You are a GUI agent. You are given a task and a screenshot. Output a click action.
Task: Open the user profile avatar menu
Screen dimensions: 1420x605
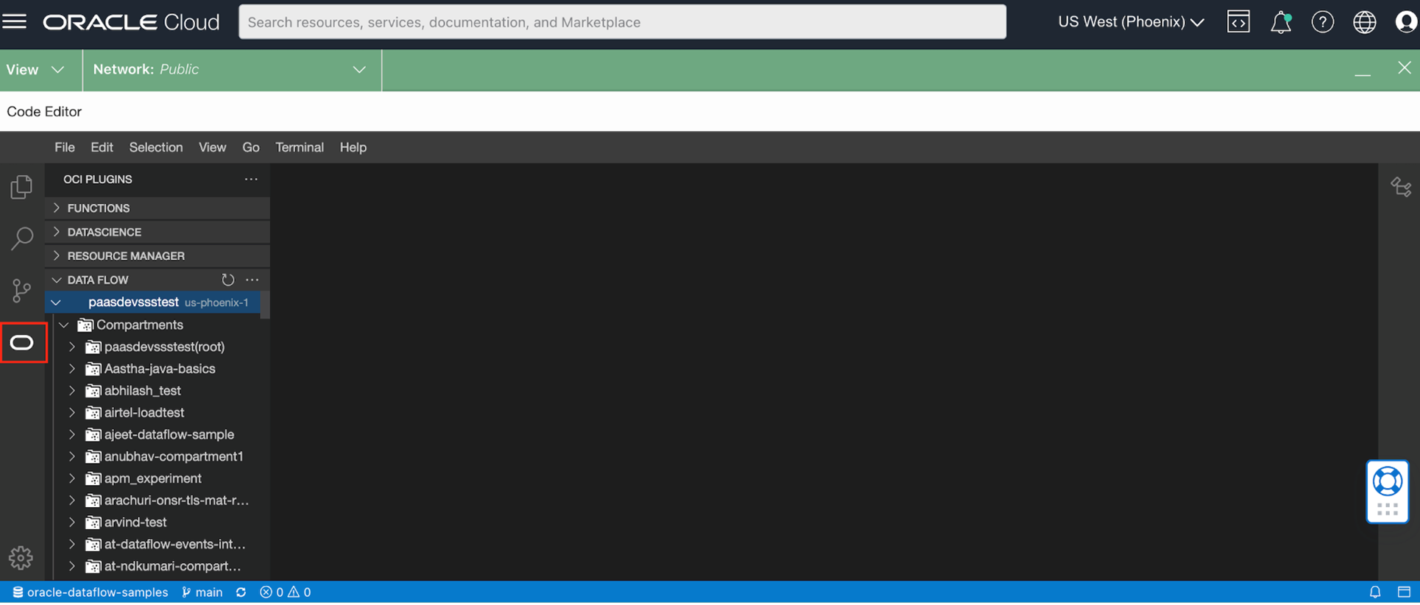click(1406, 22)
